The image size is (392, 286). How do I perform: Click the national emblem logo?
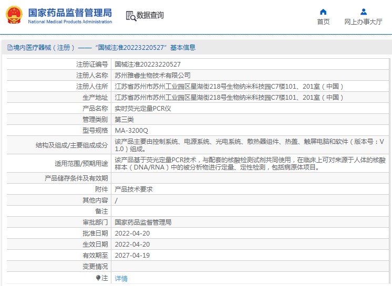point(14,15)
